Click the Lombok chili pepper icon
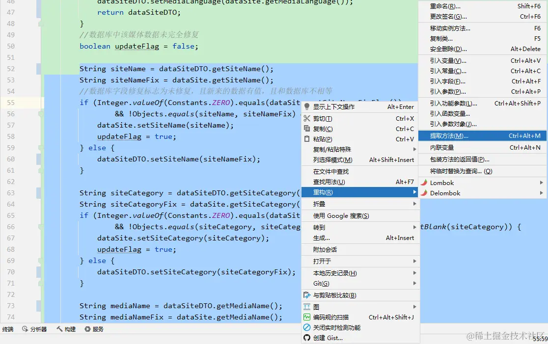The height and width of the screenshot is (344, 548). (x=424, y=183)
